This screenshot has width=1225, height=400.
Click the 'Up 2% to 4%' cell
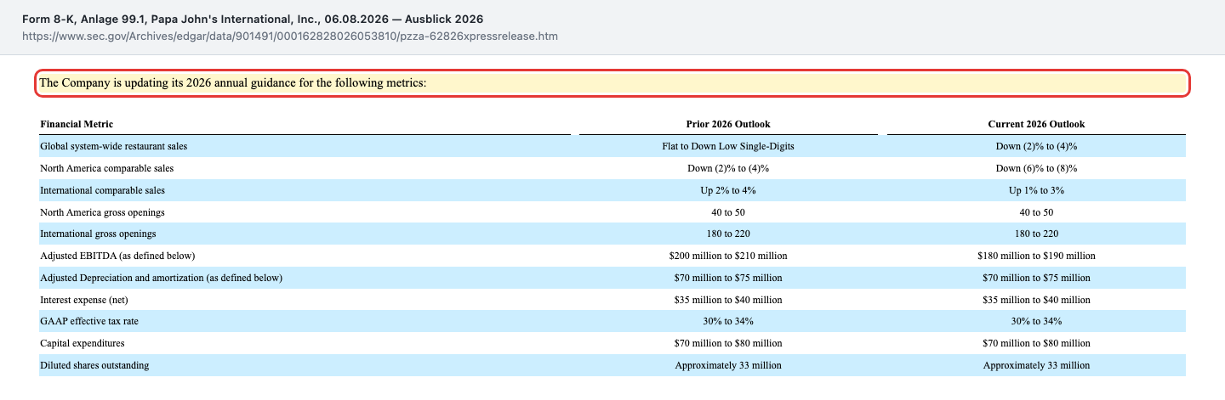coord(728,190)
